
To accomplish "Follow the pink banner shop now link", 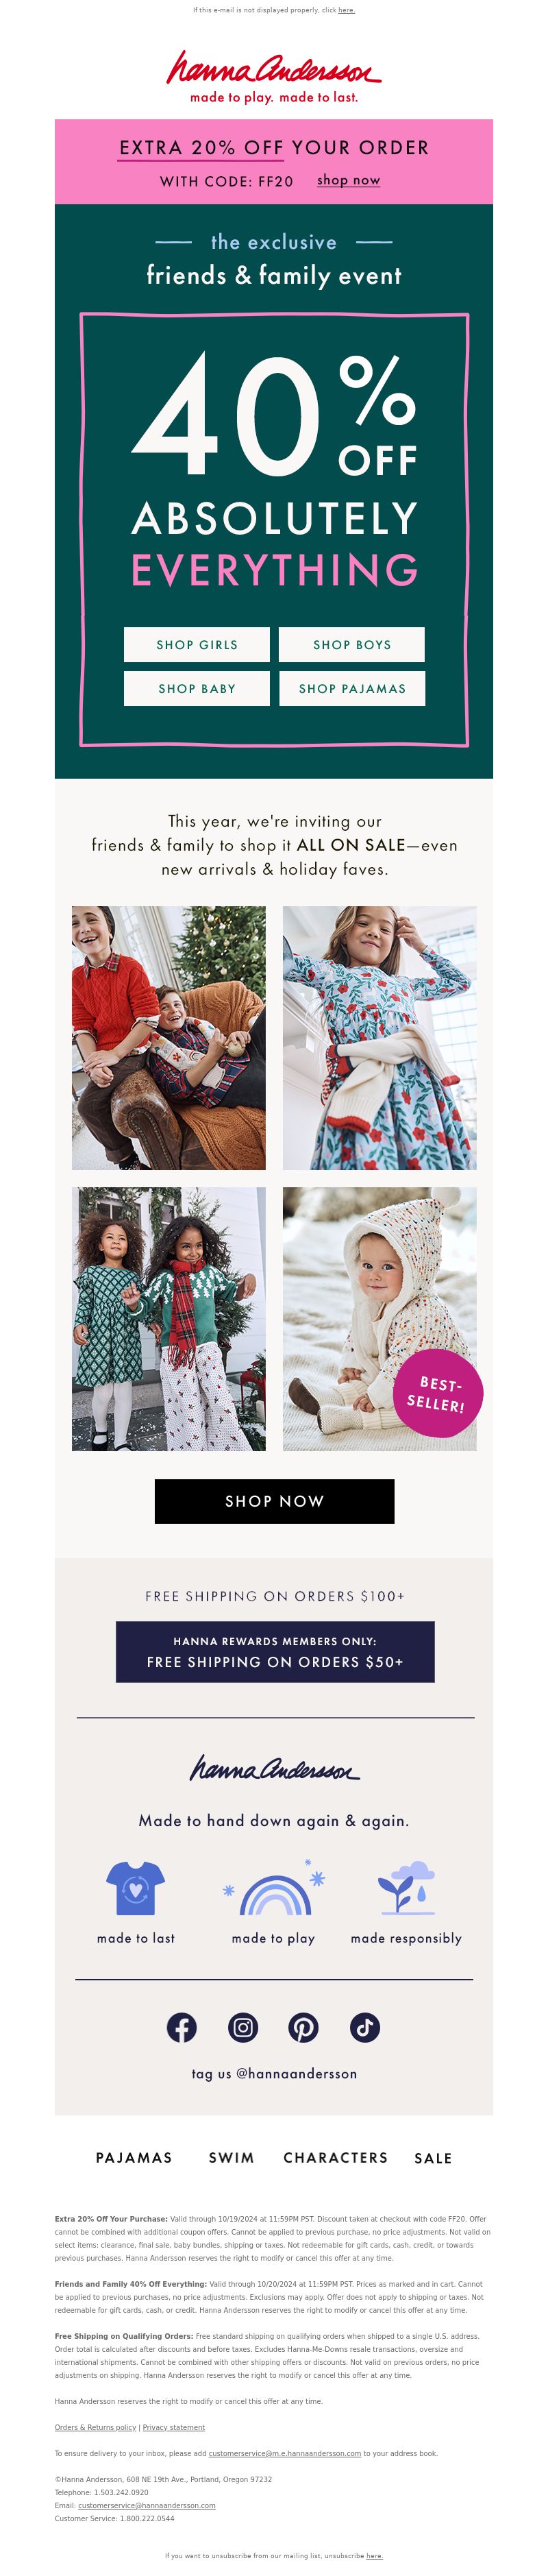I will pos(348,180).
